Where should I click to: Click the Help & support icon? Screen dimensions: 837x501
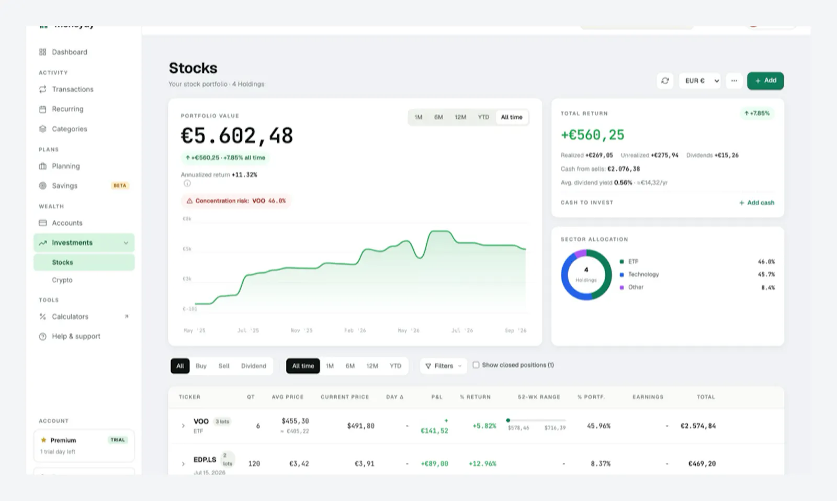tap(42, 336)
